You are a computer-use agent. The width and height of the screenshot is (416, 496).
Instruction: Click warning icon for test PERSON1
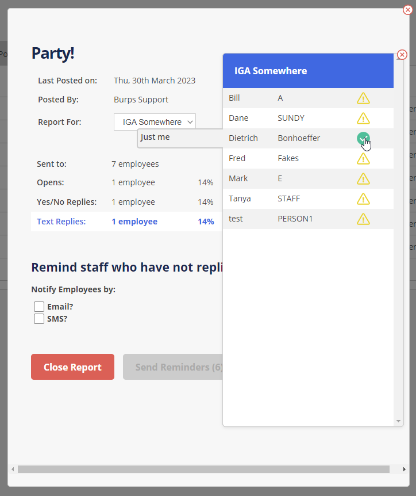coord(363,219)
